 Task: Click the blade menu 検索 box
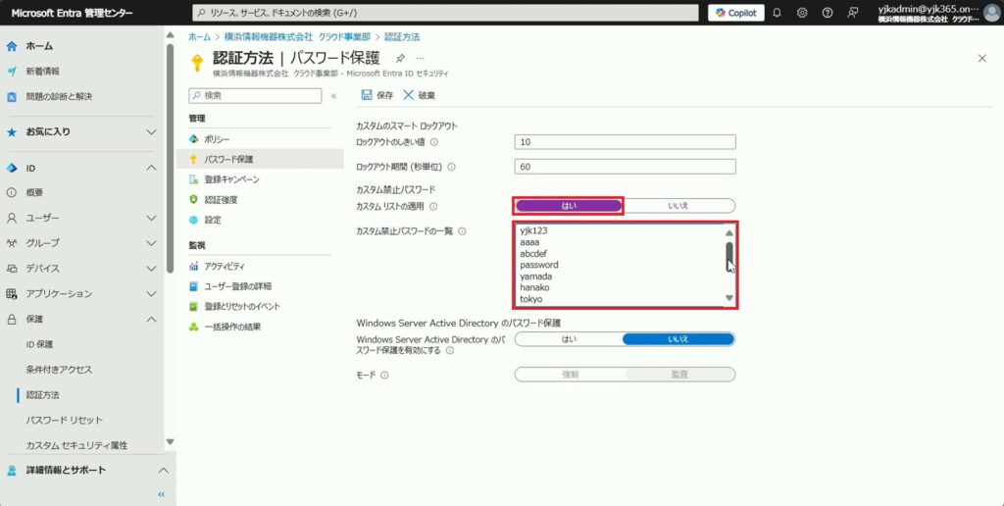click(x=255, y=95)
